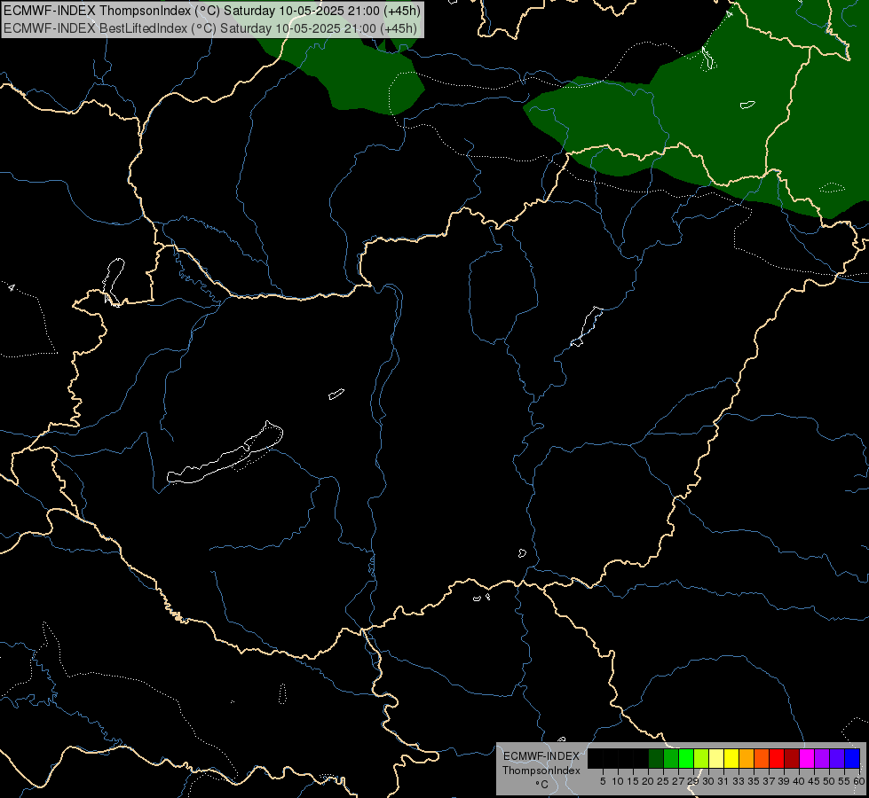Click the legend tick value 60
869x798 pixels.
[x=859, y=781]
